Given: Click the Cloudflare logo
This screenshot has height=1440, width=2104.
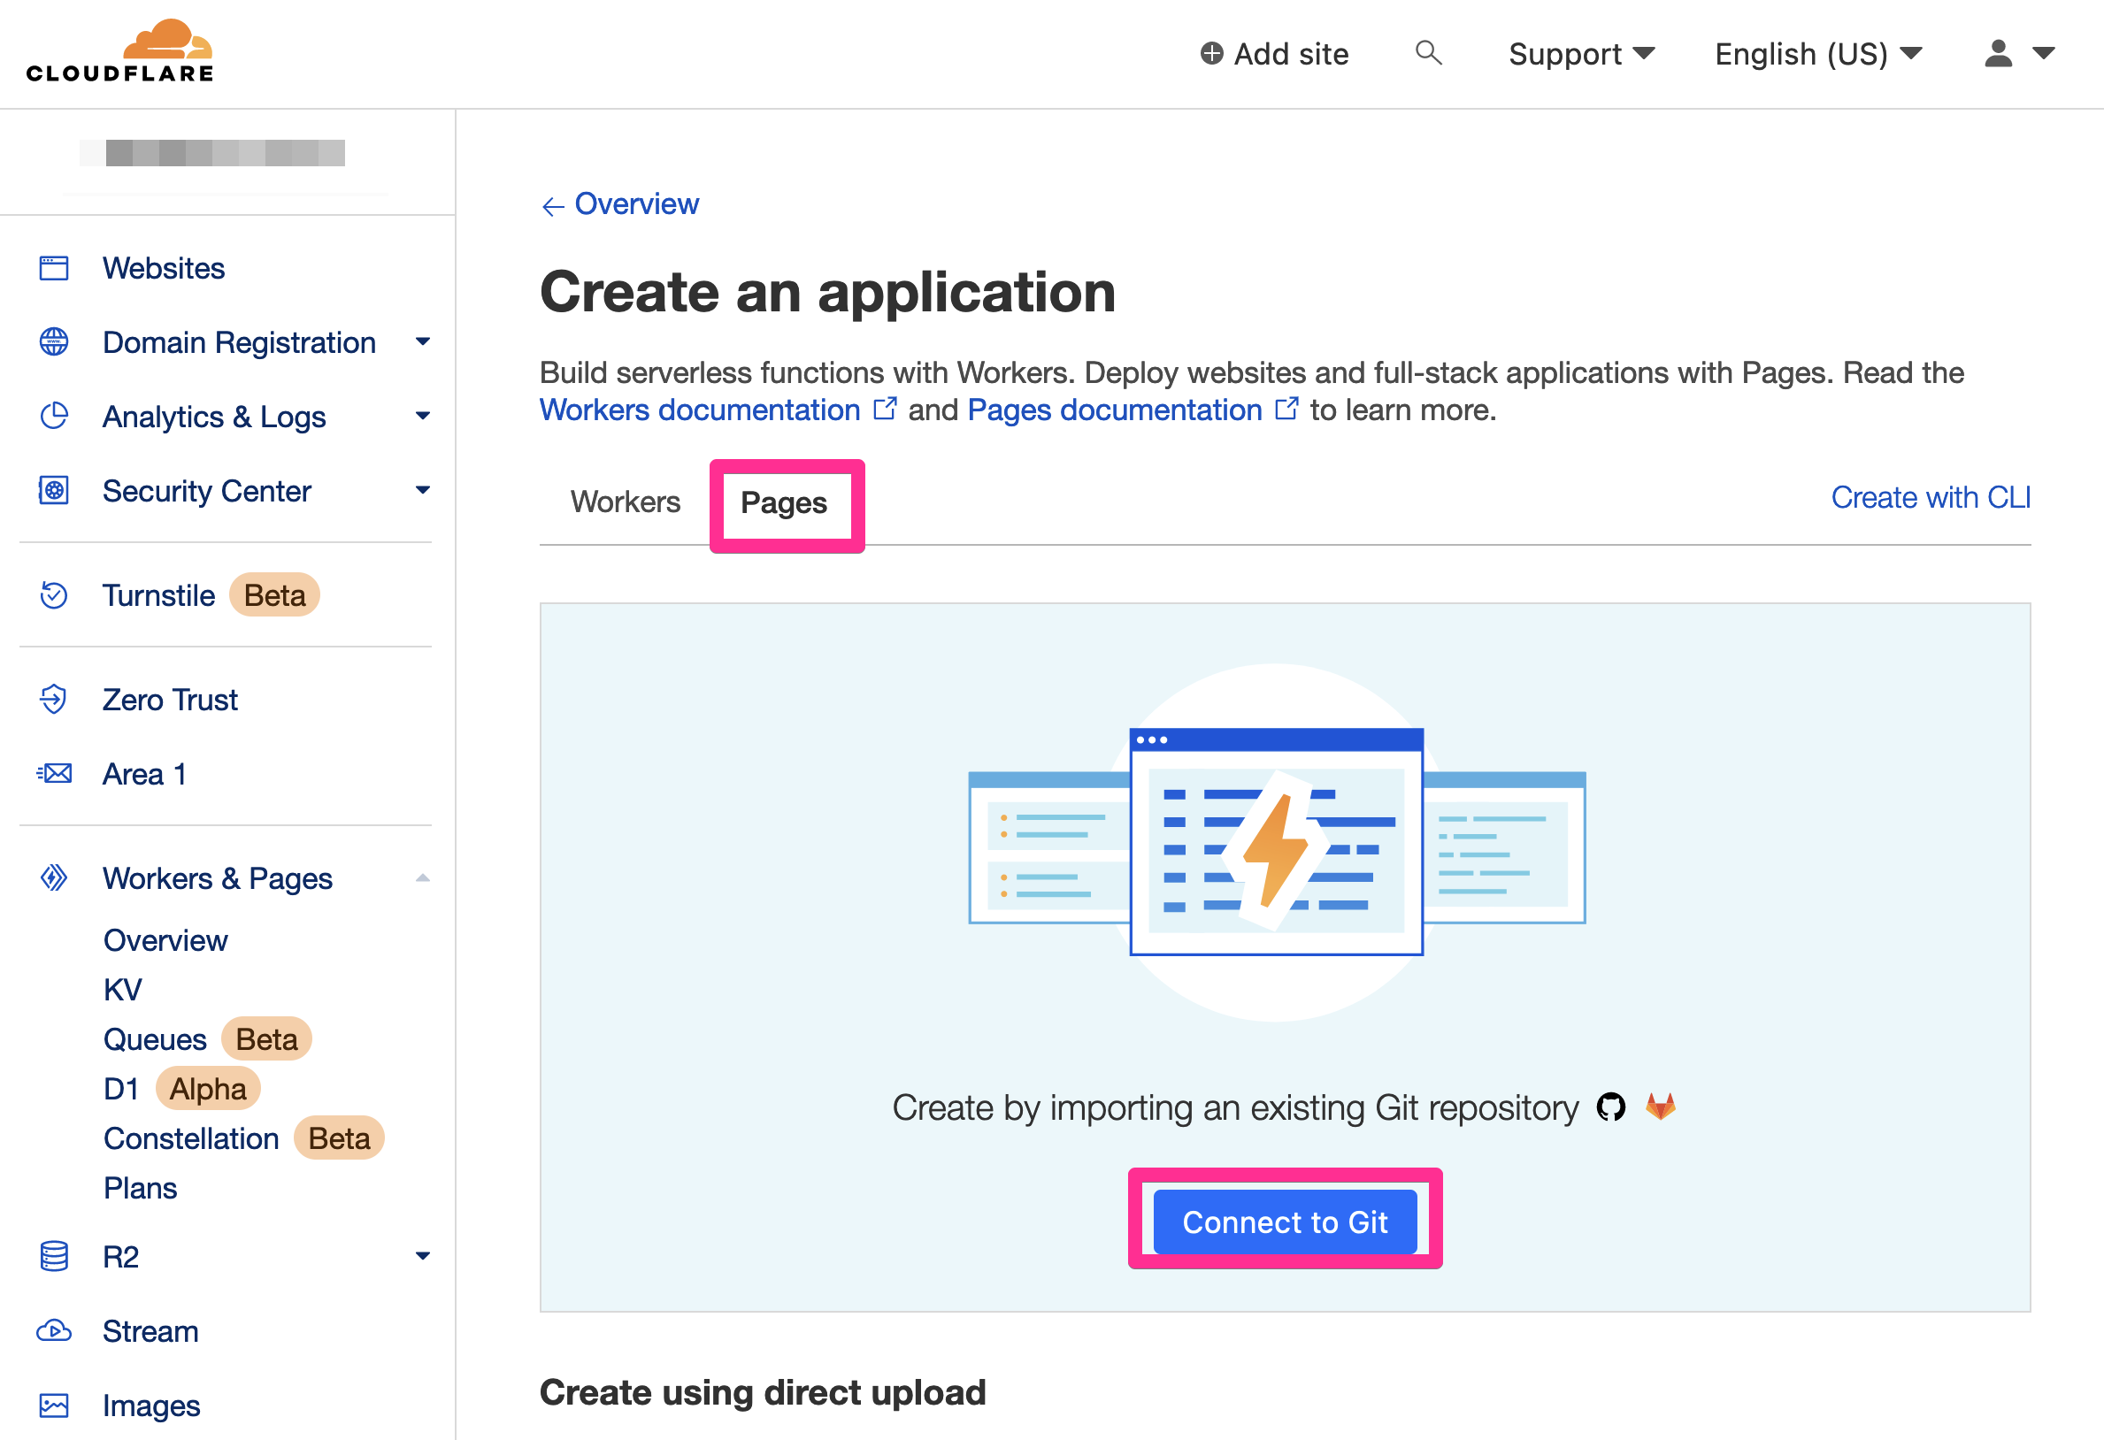Looking at the screenshot, I should [x=119, y=51].
